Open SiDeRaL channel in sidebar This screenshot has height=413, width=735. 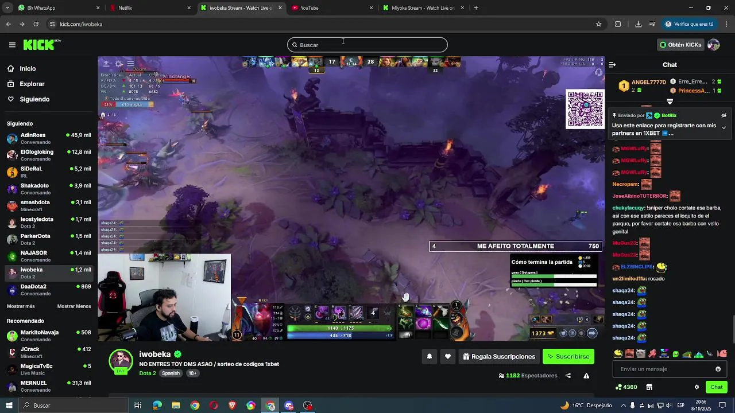point(49,172)
